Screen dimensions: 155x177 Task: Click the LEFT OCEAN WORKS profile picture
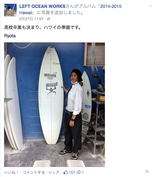[x=10, y=10]
